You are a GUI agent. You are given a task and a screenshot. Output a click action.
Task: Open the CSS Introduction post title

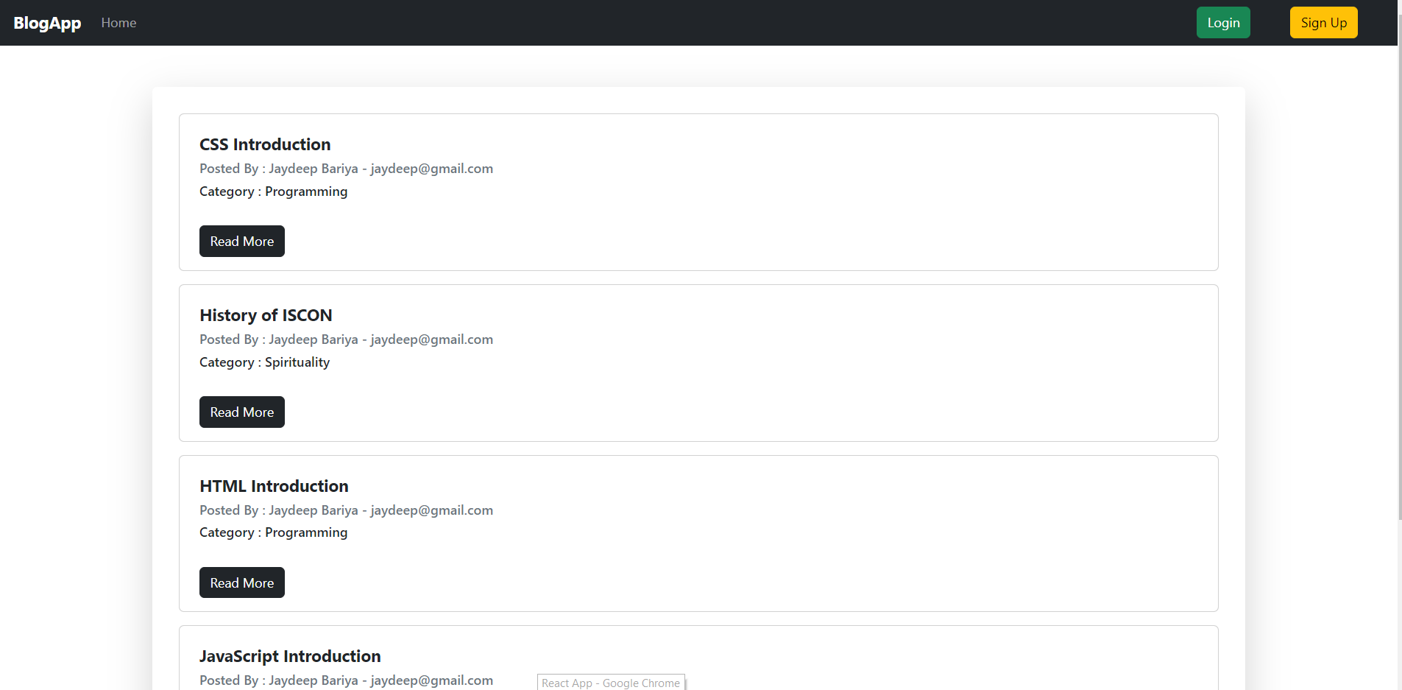click(x=265, y=144)
